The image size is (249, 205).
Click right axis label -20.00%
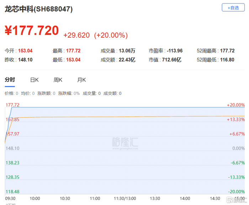236,191
